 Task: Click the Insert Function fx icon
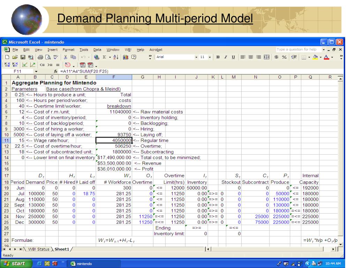[55, 71]
